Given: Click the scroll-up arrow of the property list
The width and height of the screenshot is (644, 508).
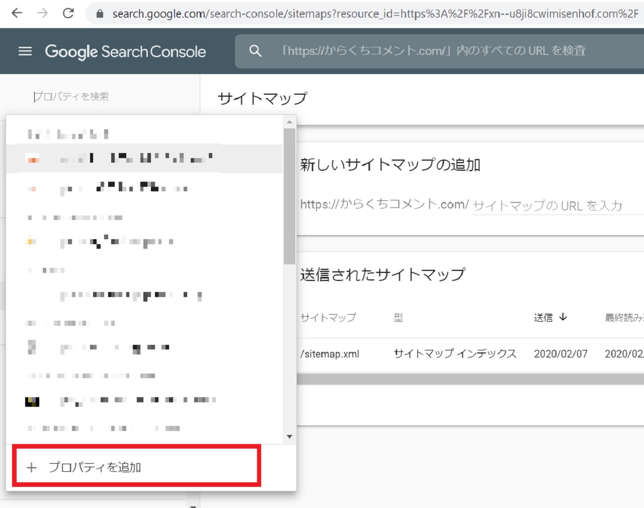Looking at the screenshot, I should click(289, 122).
